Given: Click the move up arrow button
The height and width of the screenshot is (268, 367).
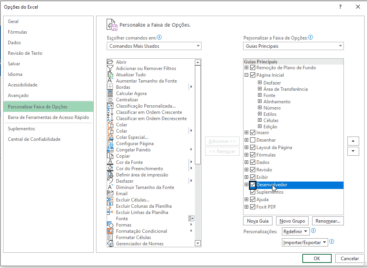Looking at the screenshot, I should [353, 141].
